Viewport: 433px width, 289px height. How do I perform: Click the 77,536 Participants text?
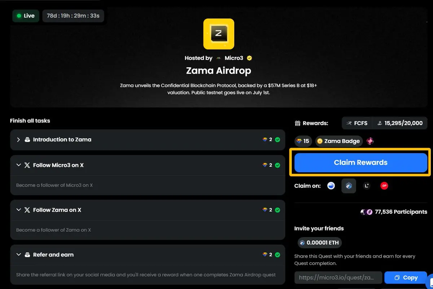coord(401,212)
